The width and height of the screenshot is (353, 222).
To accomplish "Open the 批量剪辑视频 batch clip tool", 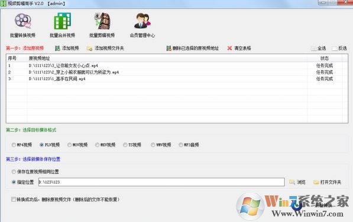I will (x=102, y=25).
